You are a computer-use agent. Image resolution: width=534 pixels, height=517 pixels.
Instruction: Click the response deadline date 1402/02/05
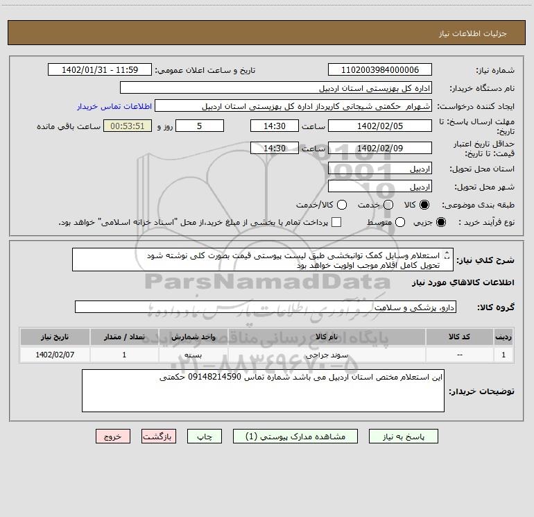pyautogui.click(x=380, y=126)
